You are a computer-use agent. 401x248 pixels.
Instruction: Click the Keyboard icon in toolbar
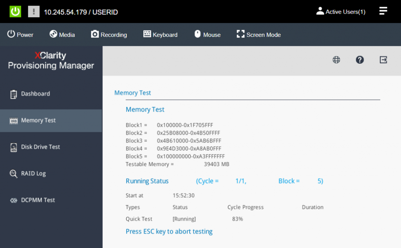tap(147, 34)
